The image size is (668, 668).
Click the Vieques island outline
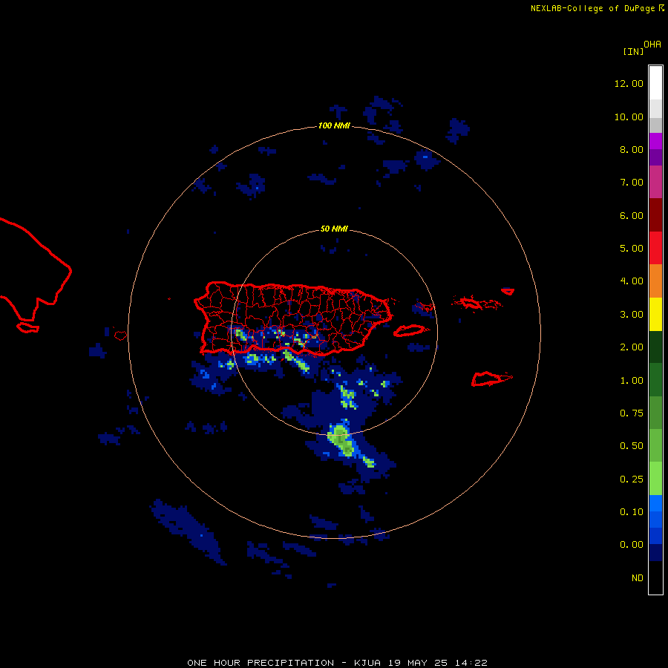tap(410, 330)
